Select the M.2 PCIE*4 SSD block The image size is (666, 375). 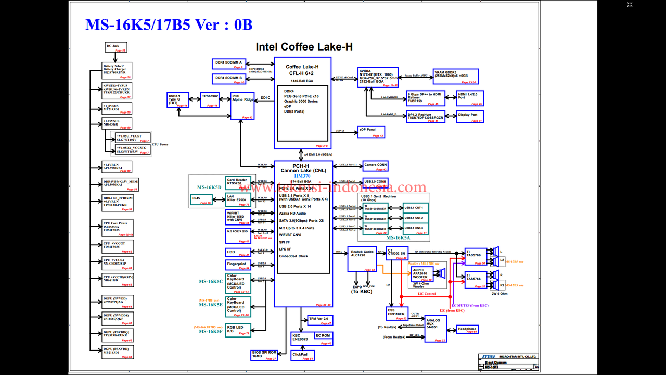click(238, 235)
